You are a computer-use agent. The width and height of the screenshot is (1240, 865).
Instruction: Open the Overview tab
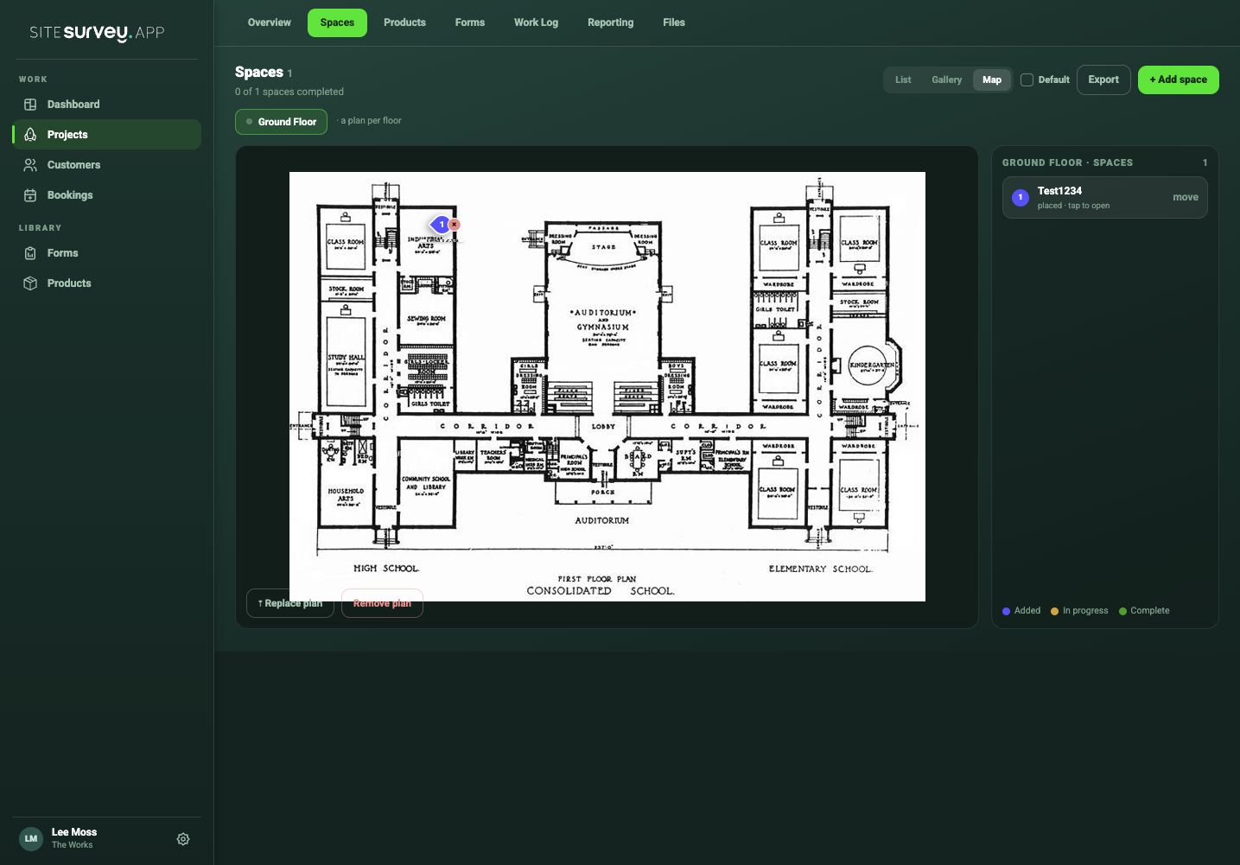(270, 22)
